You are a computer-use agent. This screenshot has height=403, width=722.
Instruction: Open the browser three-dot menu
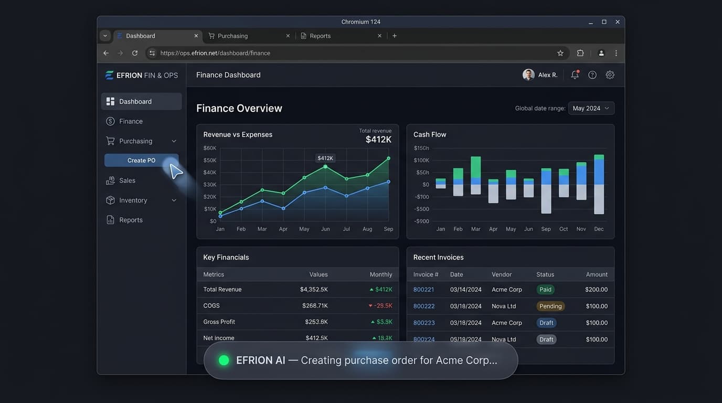coord(616,53)
